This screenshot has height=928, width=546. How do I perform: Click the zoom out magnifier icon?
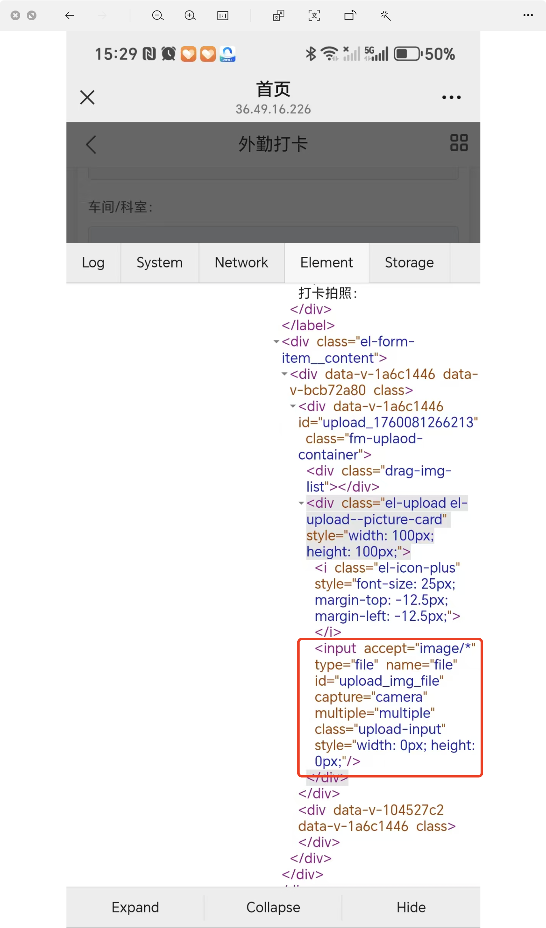pyautogui.click(x=158, y=15)
